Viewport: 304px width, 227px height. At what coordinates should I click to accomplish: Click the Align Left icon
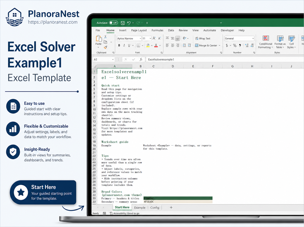point(167,45)
